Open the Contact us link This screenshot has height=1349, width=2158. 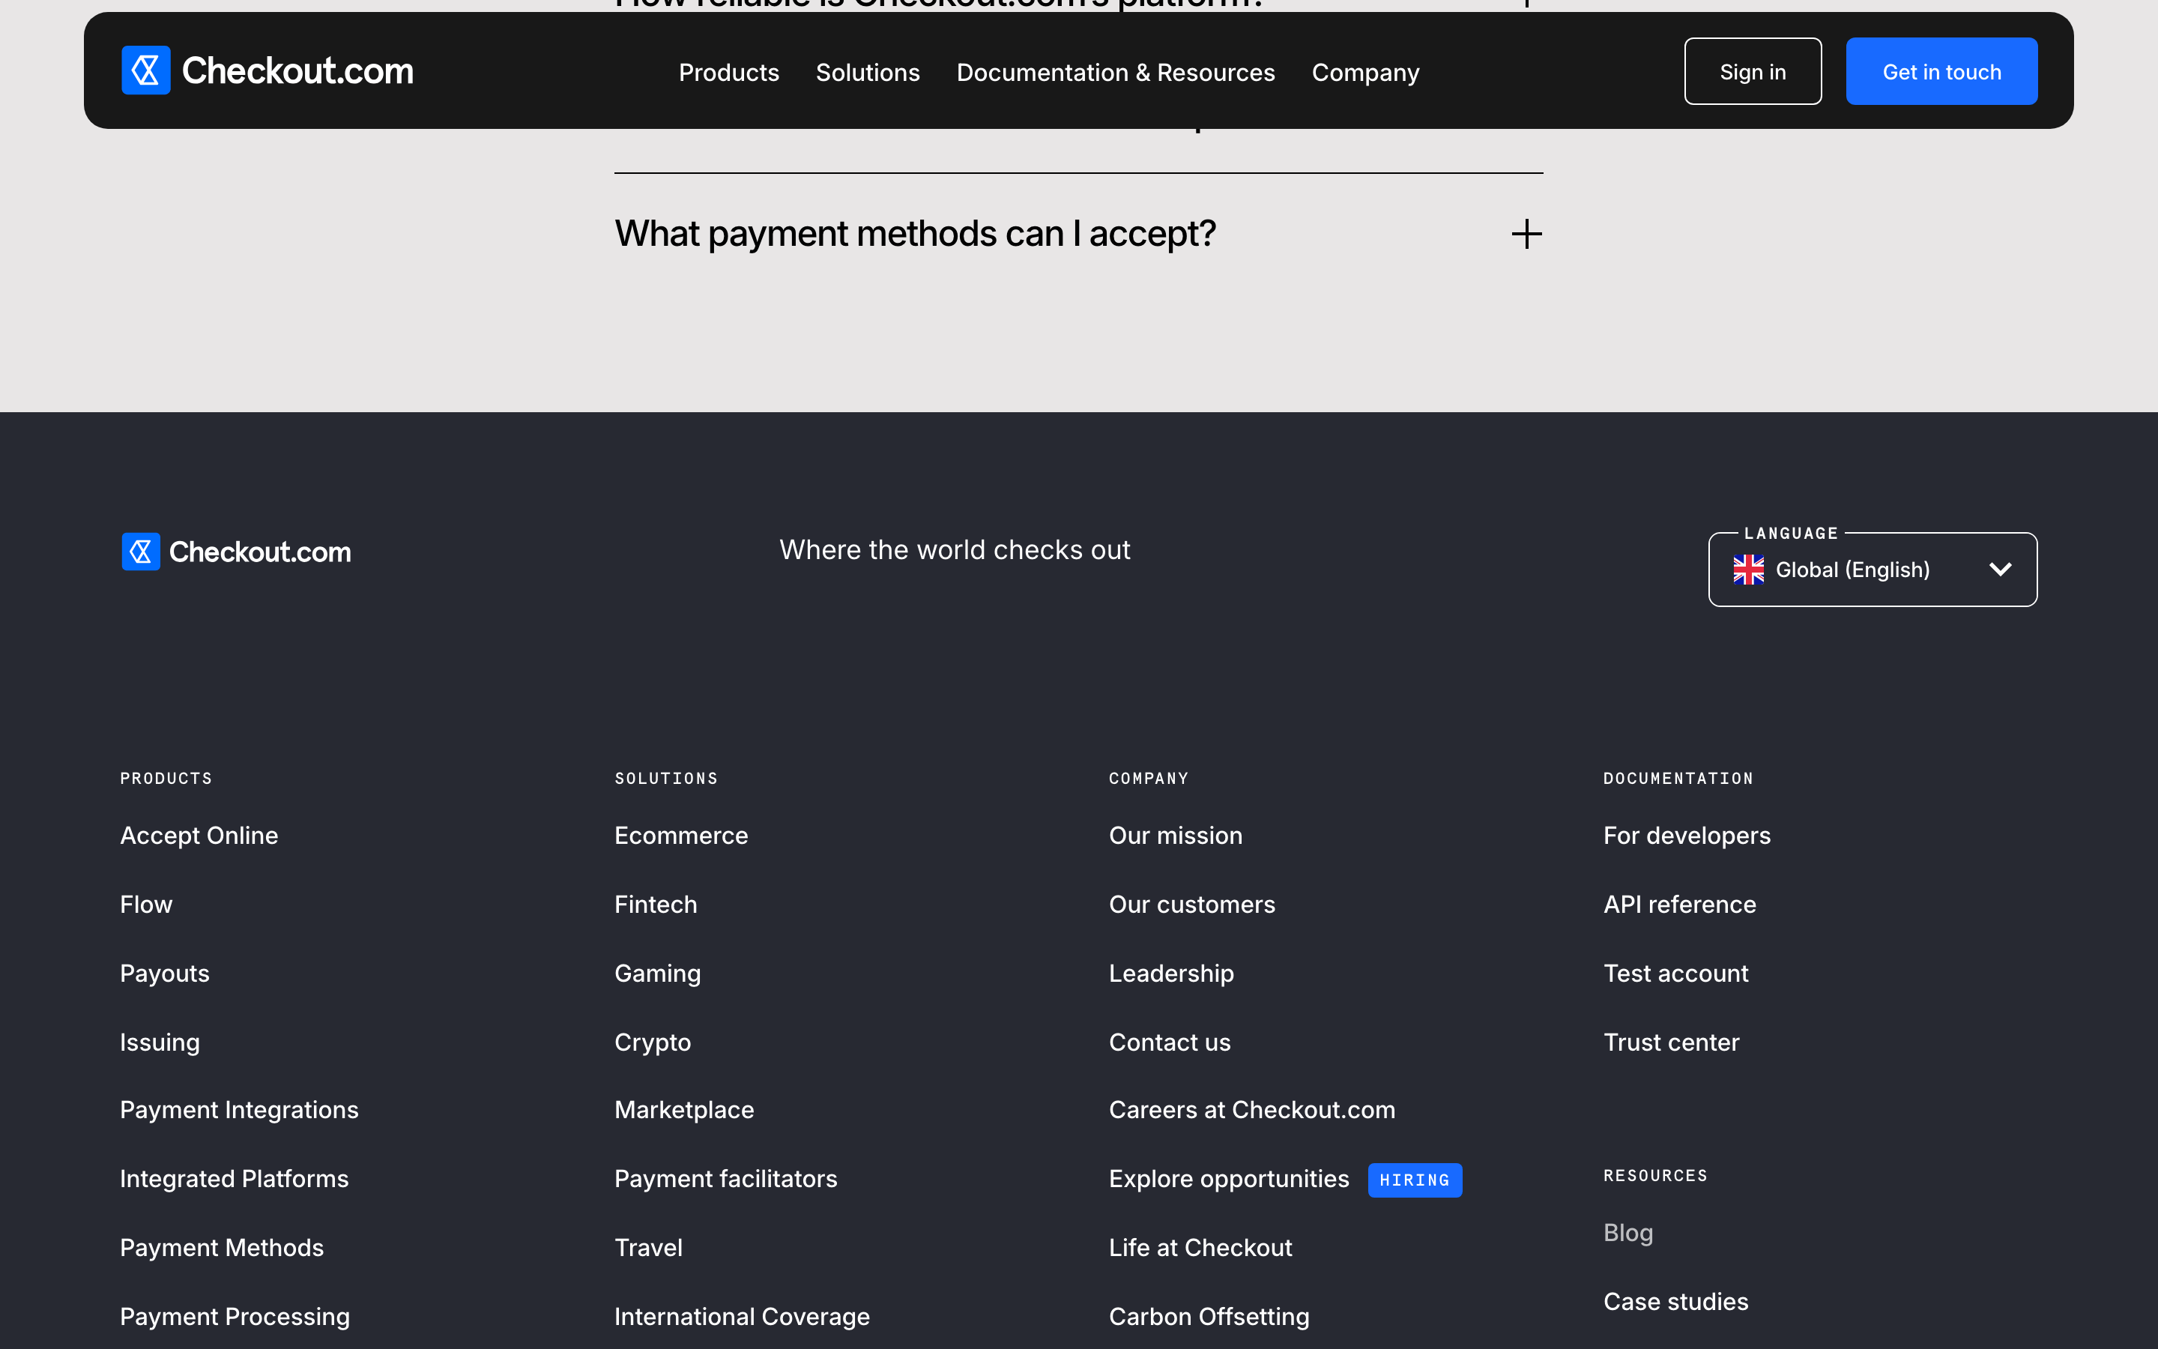click(1169, 1042)
